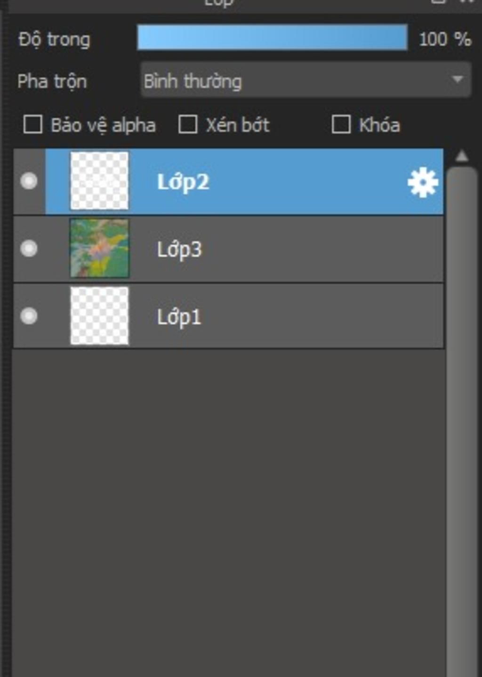This screenshot has width=482, height=677.
Task: Click the layer list vertical scrollbar
Action: [x=462, y=420]
